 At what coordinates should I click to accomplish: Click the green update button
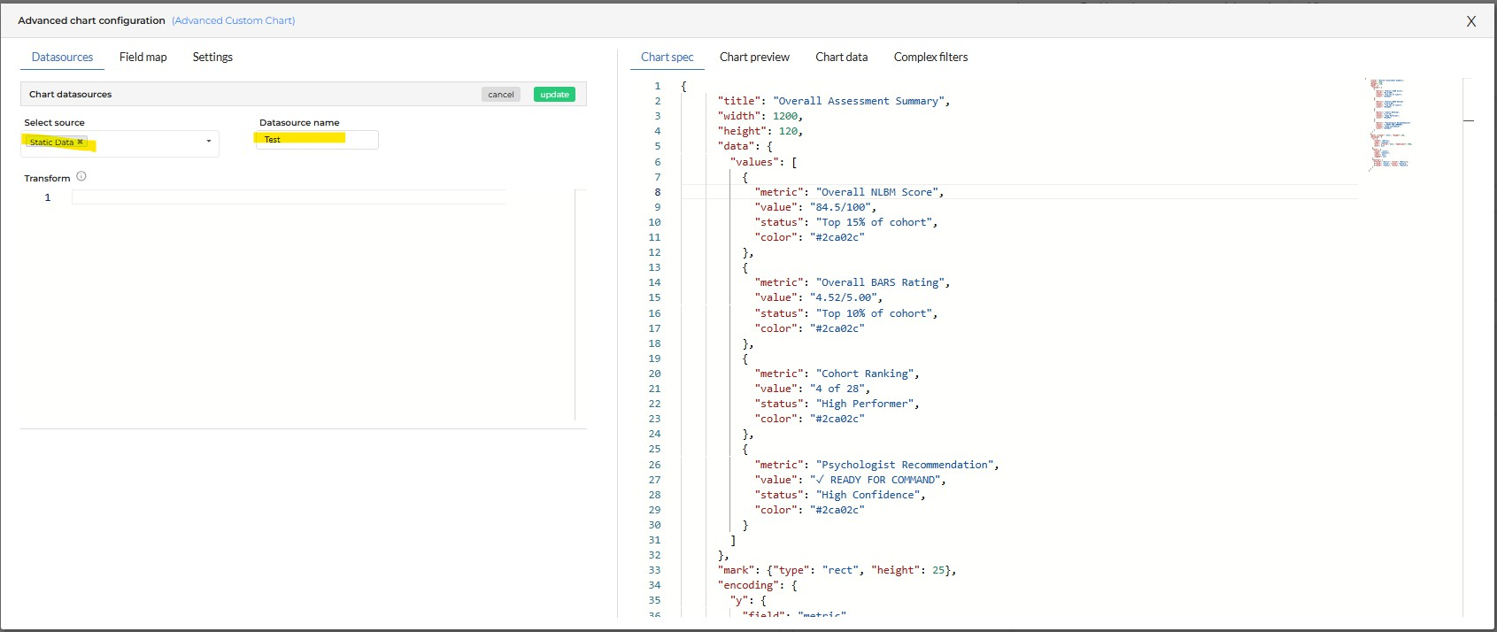pos(555,94)
